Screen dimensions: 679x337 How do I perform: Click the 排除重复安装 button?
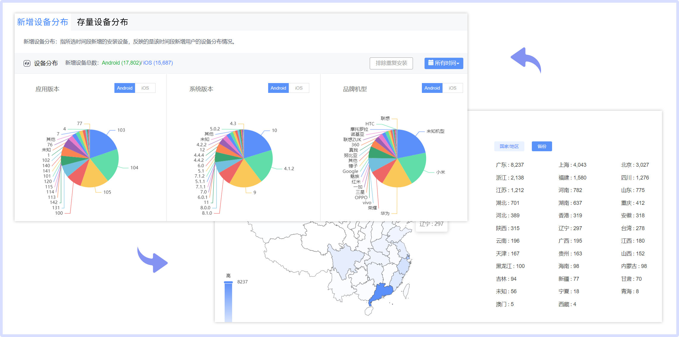(x=391, y=63)
